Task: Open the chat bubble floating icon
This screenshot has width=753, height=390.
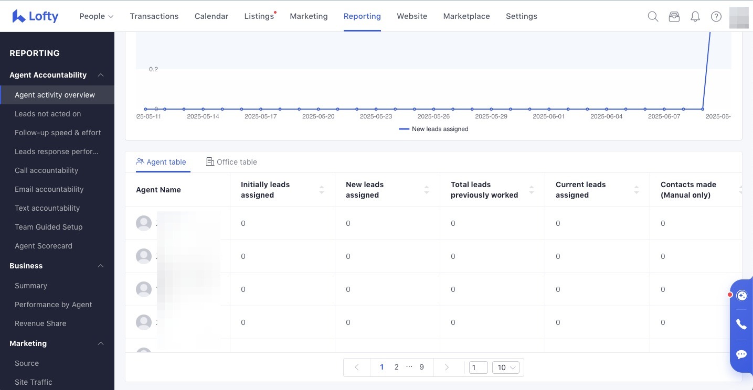Action: 741,354
